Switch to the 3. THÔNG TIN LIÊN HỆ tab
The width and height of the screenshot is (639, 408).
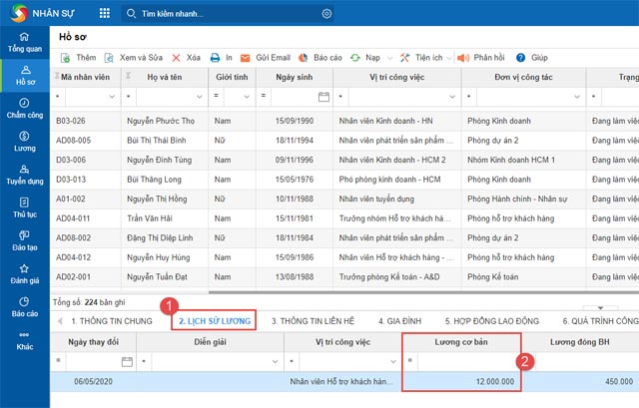[315, 320]
